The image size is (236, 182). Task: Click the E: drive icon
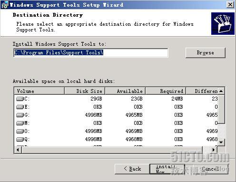[x=20, y=107]
